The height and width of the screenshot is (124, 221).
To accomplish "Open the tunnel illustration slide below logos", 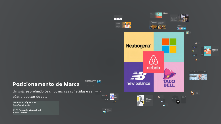I will click(145, 100).
